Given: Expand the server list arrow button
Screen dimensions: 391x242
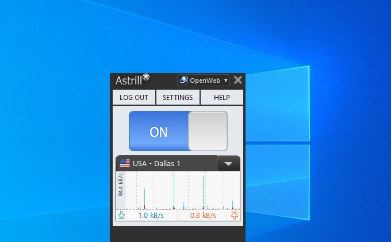Looking at the screenshot, I should 228,164.
